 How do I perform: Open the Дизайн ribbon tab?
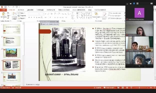coord(30,10)
